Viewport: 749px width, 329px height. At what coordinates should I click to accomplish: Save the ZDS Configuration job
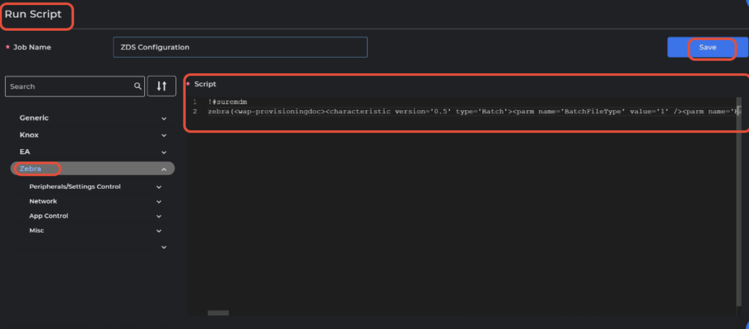pyautogui.click(x=707, y=47)
